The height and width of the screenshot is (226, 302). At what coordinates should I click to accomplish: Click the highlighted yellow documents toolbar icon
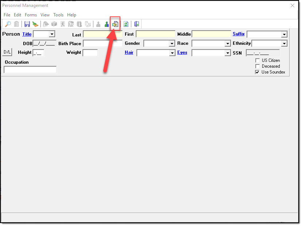click(x=115, y=24)
